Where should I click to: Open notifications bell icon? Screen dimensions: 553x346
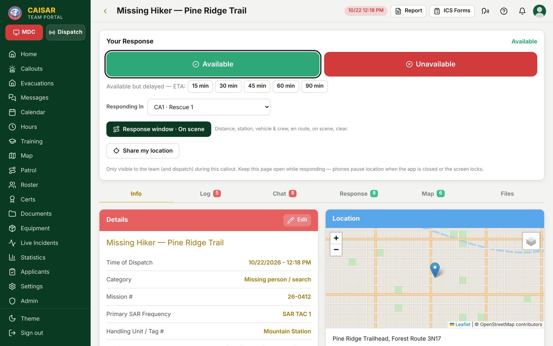(x=522, y=11)
